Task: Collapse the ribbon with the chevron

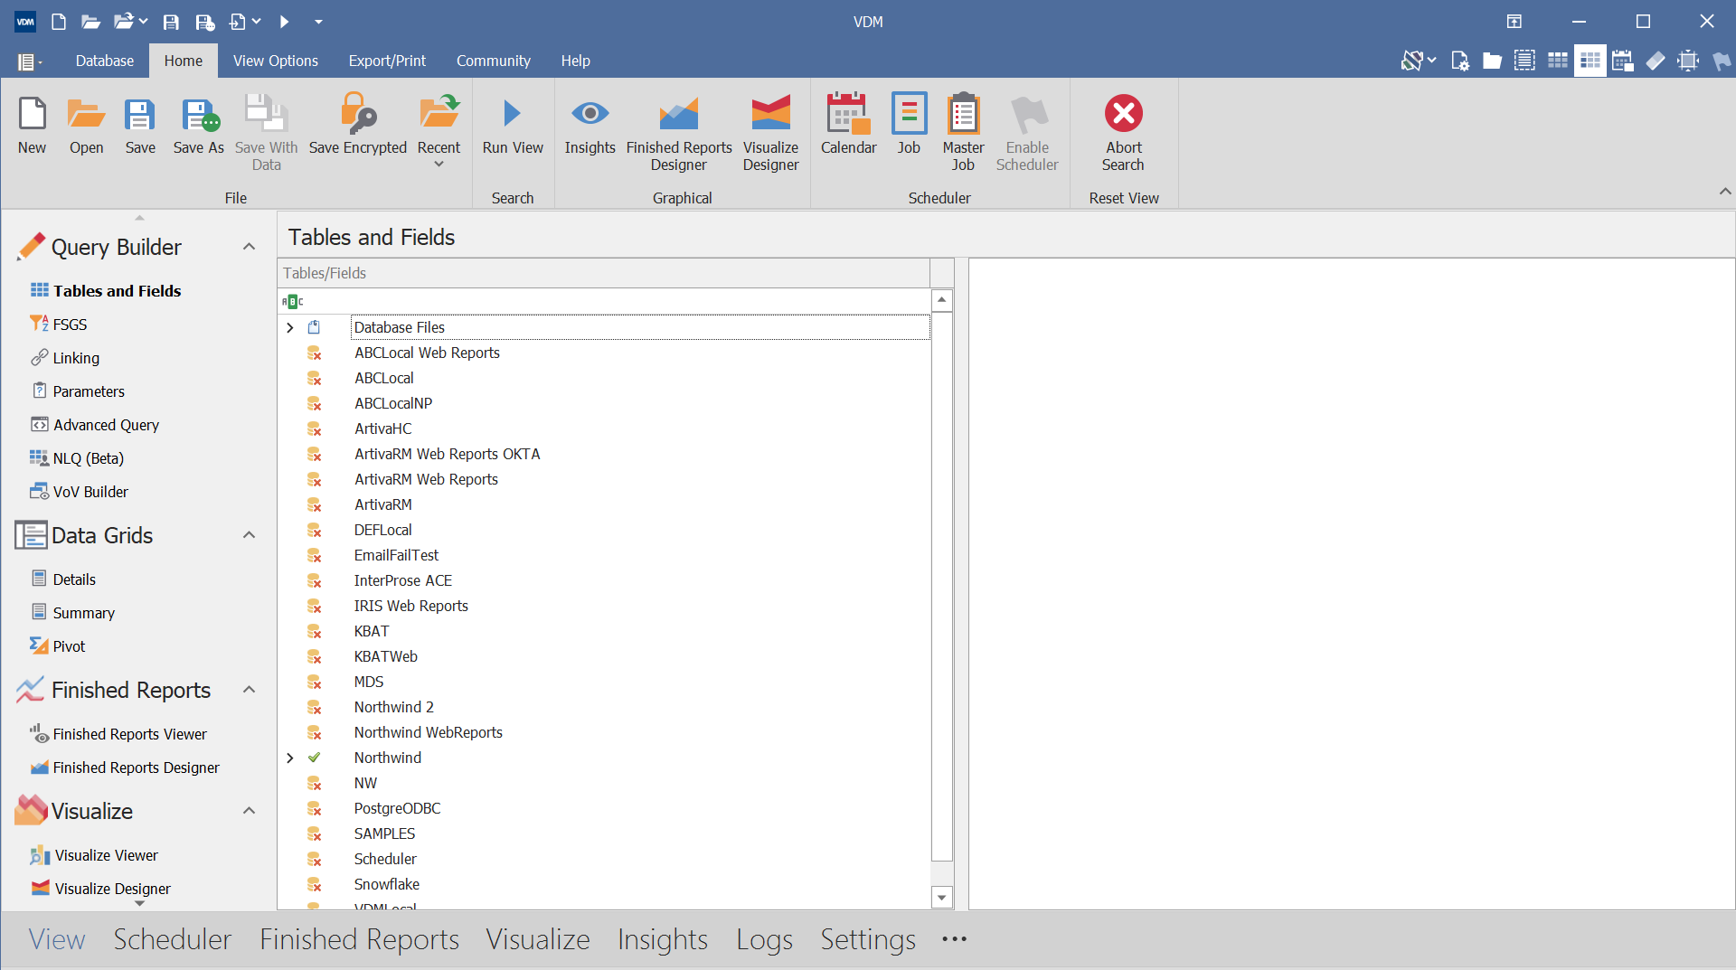Action: coord(1724,191)
